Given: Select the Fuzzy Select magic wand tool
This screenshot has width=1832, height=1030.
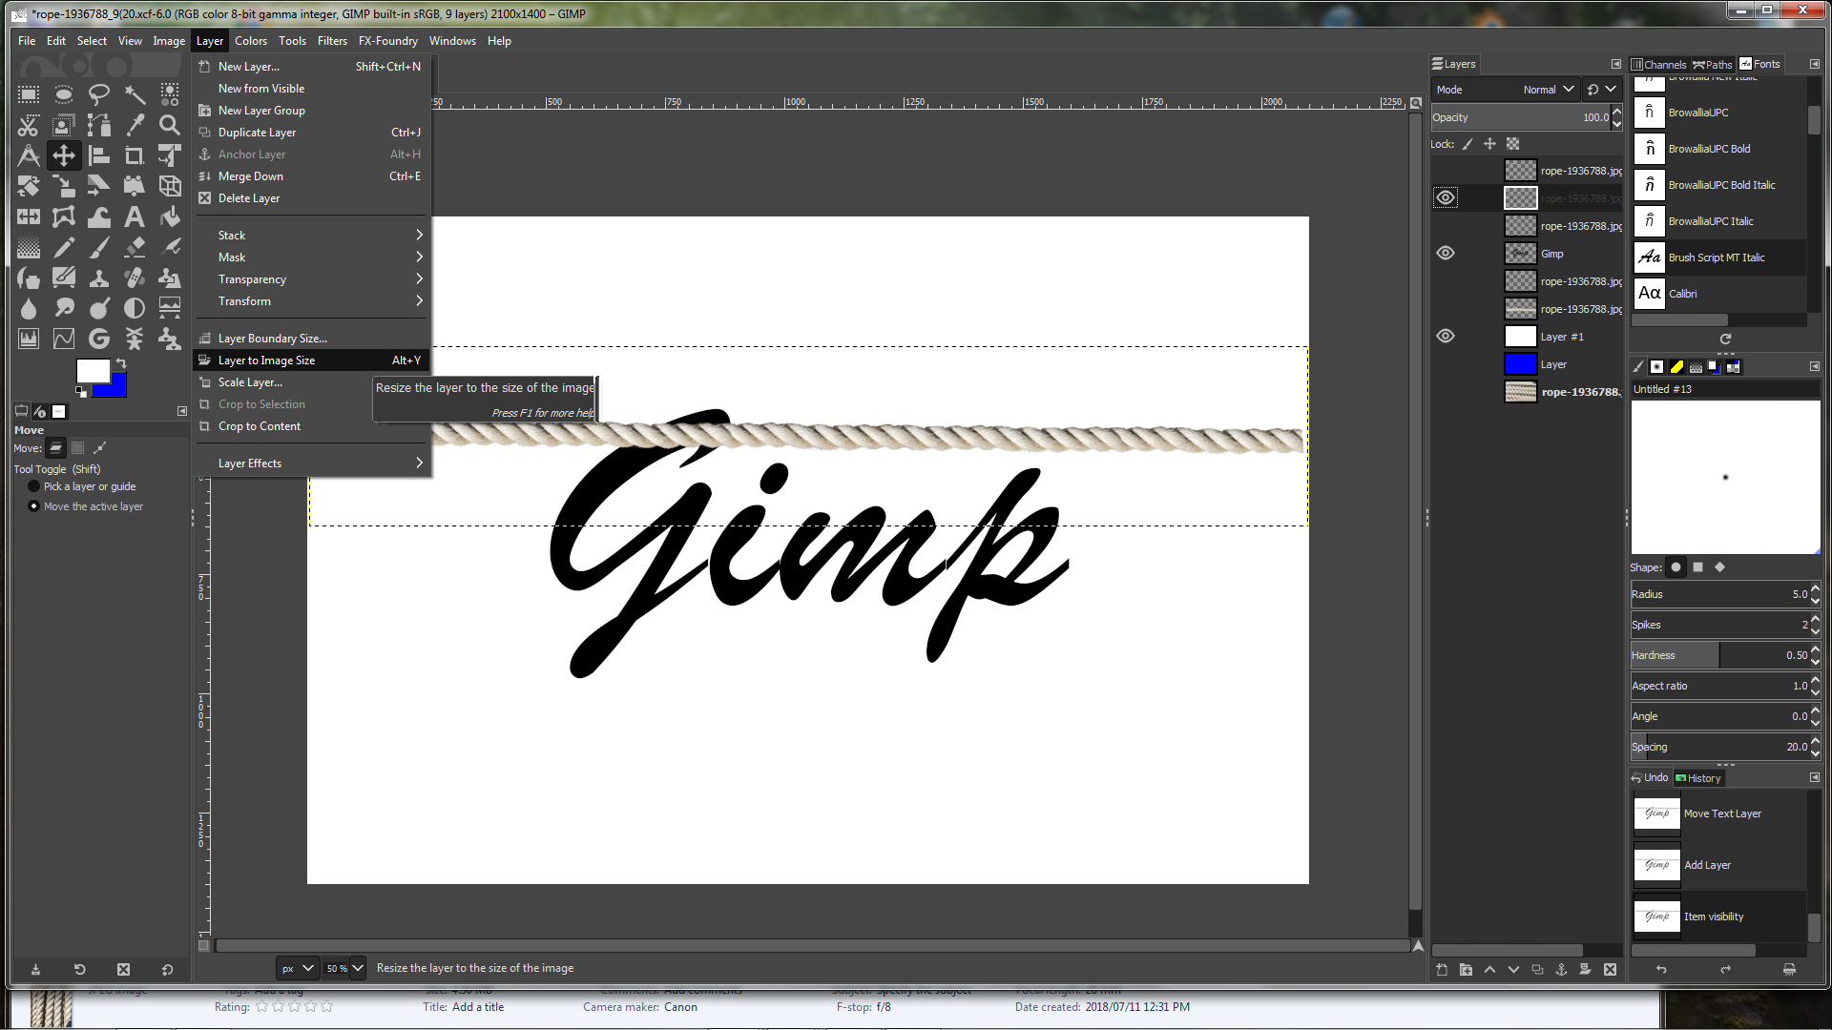Looking at the screenshot, I should pyautogui.click(x=135, y=94).
